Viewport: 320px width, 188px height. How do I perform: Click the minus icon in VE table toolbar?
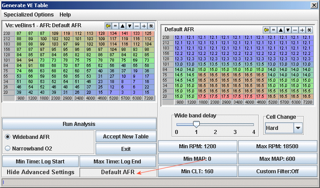tap(137, 26)
